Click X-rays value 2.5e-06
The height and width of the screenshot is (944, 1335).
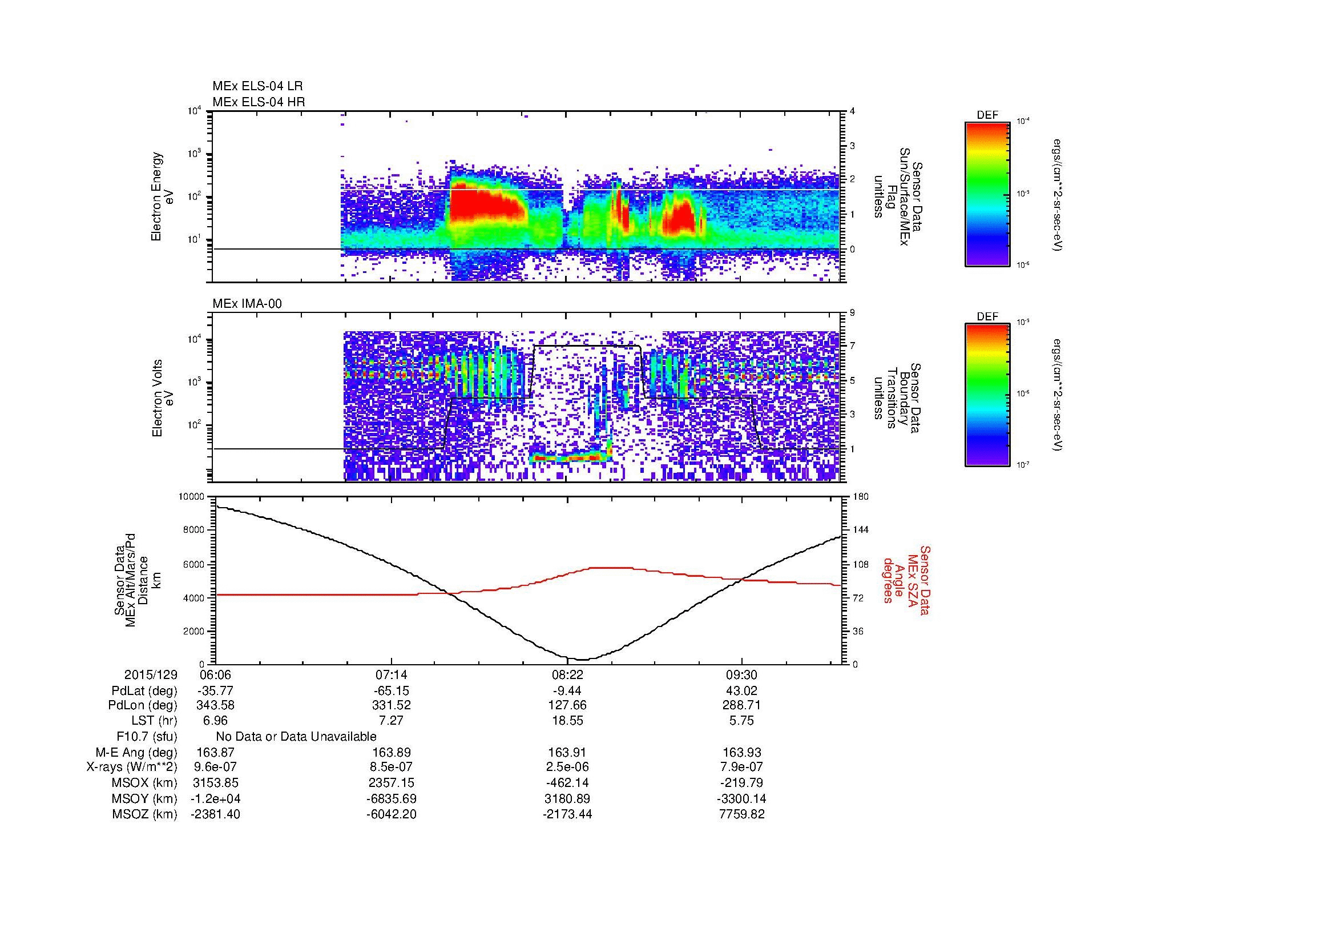[x=567, y=767]
